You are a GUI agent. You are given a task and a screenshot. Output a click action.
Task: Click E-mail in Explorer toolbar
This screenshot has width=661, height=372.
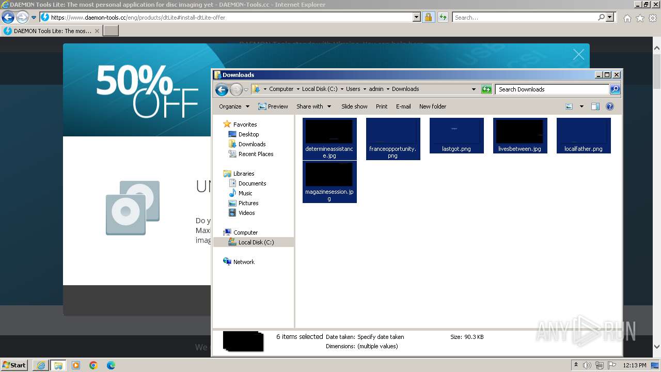coord(403,106)
